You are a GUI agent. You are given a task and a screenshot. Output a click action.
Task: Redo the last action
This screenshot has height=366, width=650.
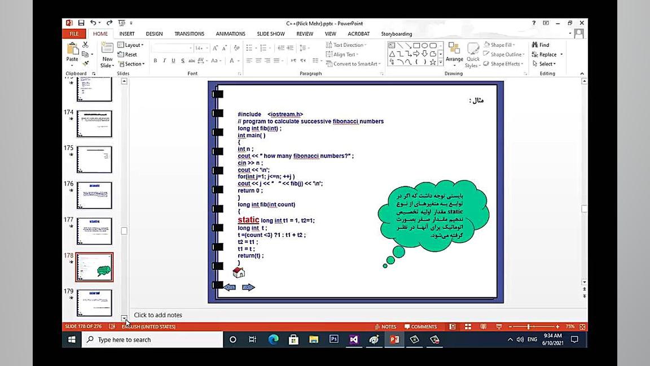point(109,23)
